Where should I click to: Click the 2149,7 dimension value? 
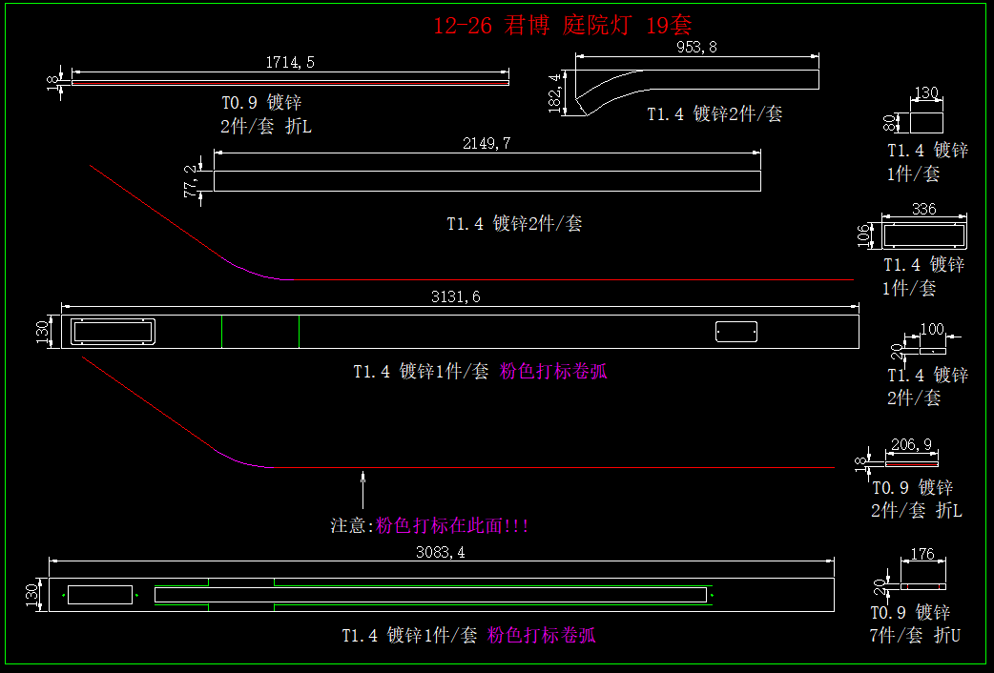(x=487, y=144)
